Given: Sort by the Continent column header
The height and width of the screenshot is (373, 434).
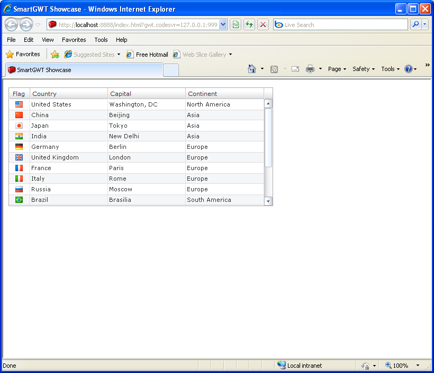Looking at the screenshot, I should coord(224,94).
